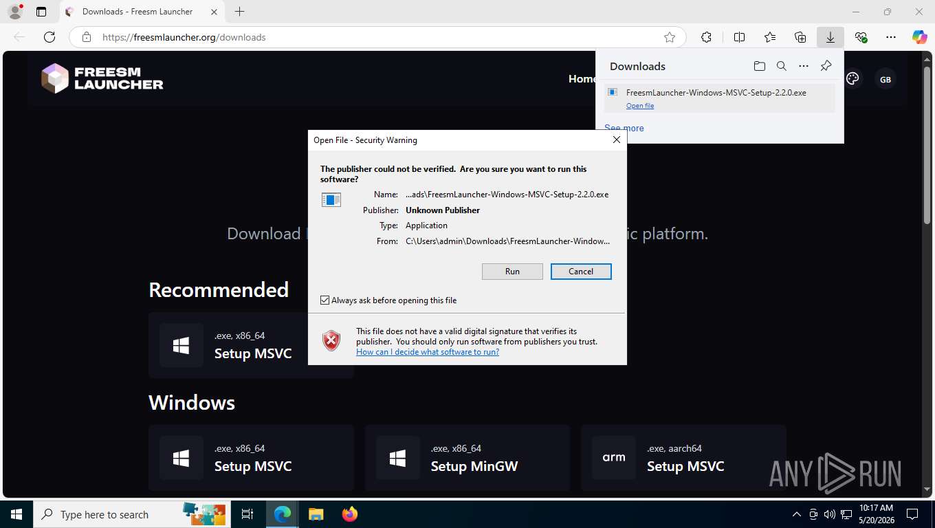This screenshot has width=935, height=528.
Task: Open Browser essentials heart icon
Action: click(x=861, y=37)
